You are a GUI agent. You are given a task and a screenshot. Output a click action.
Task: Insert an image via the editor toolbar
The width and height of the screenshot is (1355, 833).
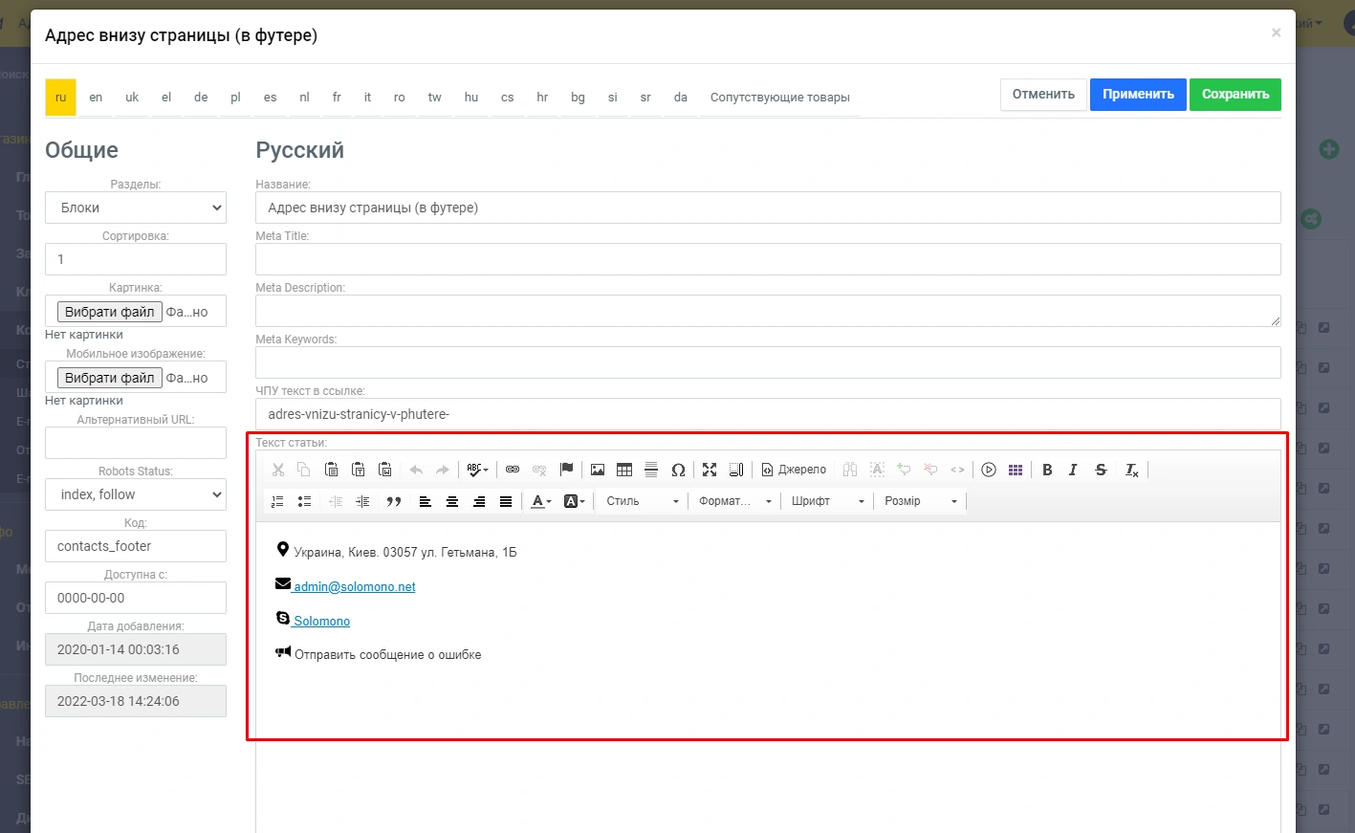pyautogui.click(x=598, y=470)
